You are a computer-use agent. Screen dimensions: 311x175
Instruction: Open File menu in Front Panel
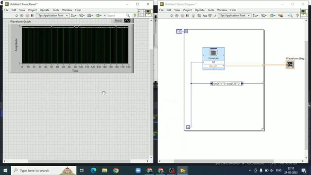[x=6, y=10]
